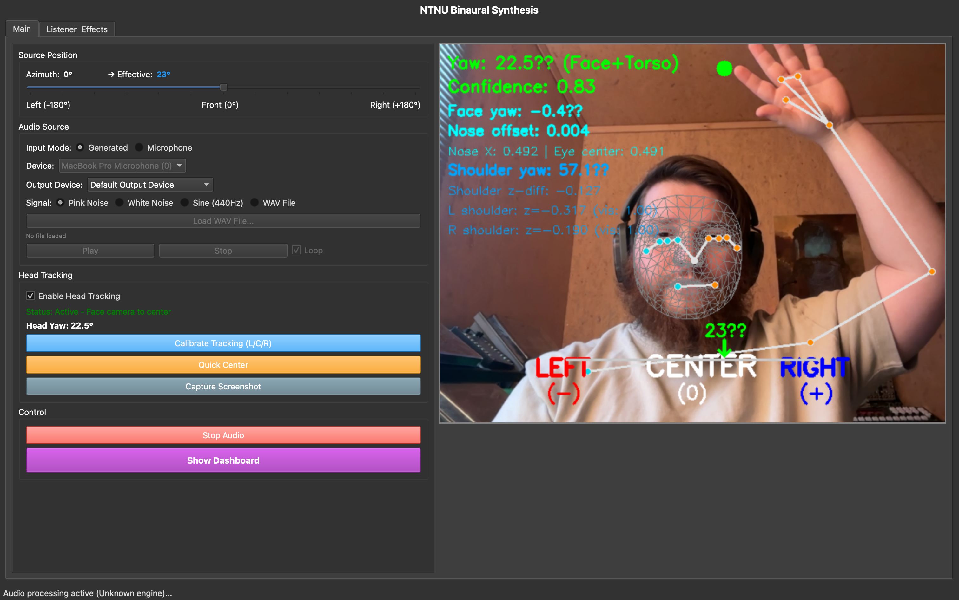The image size is (959, 600).
Task: Disable Enable Head Tracking
Action: (x=30, y=296)
